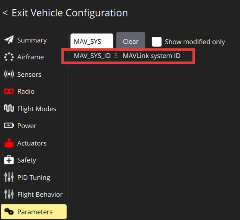Enable Show modified only checkbox
The width and height of the screenshot is (240, 220).
coord(157,41)
